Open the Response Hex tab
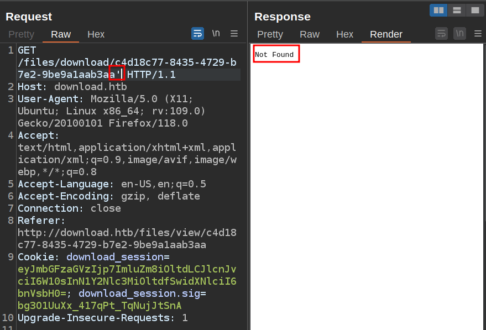The image size is (486, 330). click(x=344, y=34)
